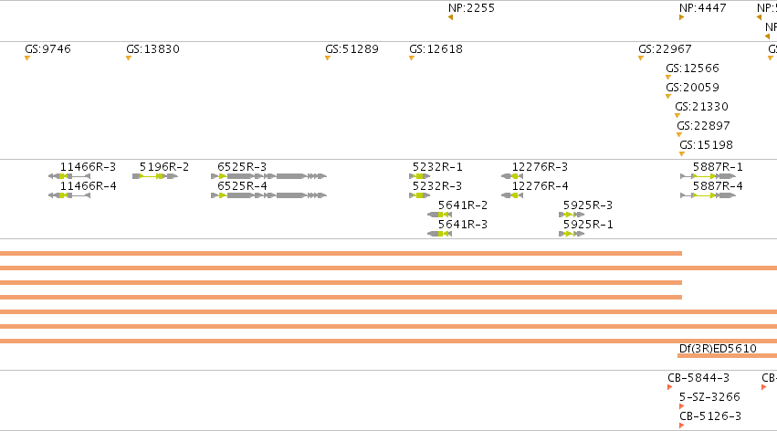Select the 11466R-3 gene glyph
Screen dimensions: 777x431
coord(69,176)
